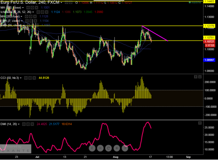Expand CCI (50, hlc3) dropdown arrow
218x160 pixels.
click(21, 78)
